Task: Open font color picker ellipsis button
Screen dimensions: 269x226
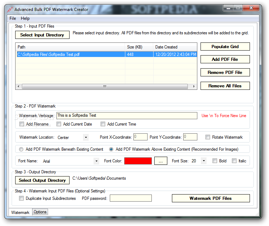Action: (x=161, y=161)
